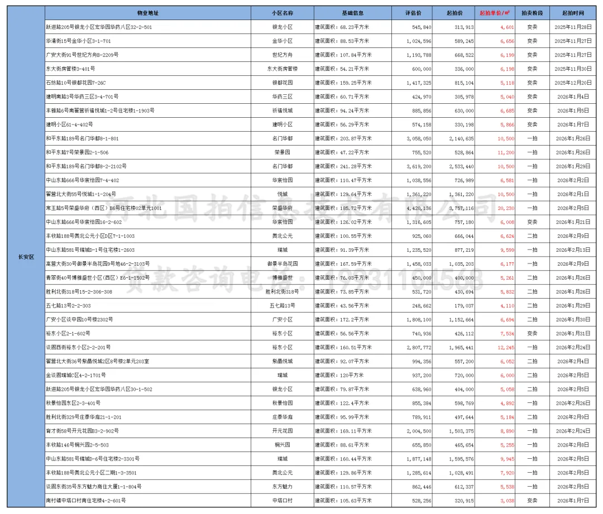Image resolution: width=603 pixels, height=514 pixels.
Task: Click the 物业地址 column header
Action: 147,13
